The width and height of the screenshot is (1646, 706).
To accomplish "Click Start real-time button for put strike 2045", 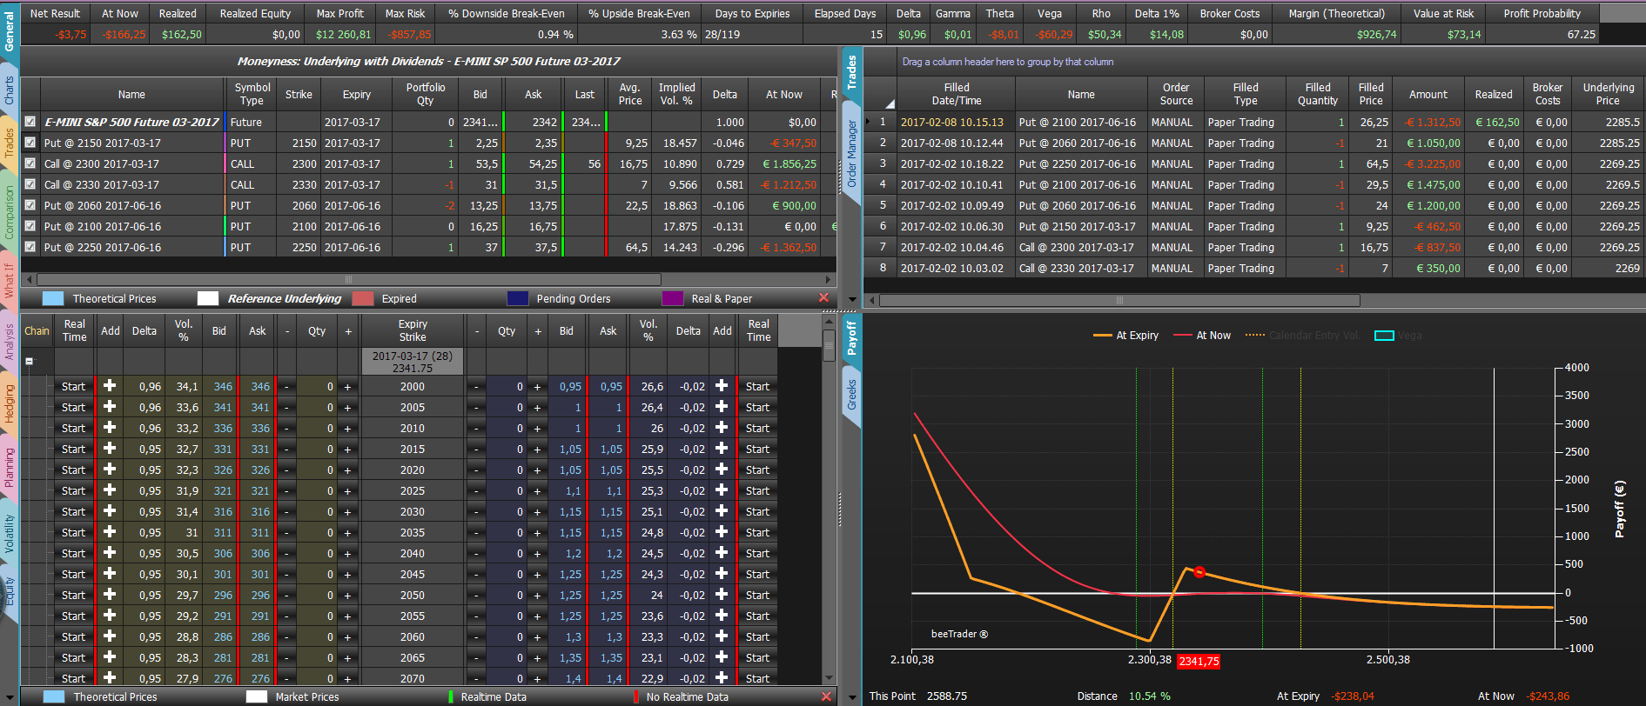I will (757, 574).
